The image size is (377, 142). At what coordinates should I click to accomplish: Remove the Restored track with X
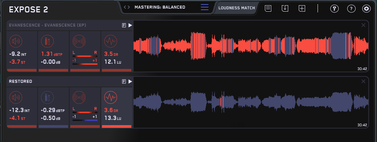click(x=363, y=81)
